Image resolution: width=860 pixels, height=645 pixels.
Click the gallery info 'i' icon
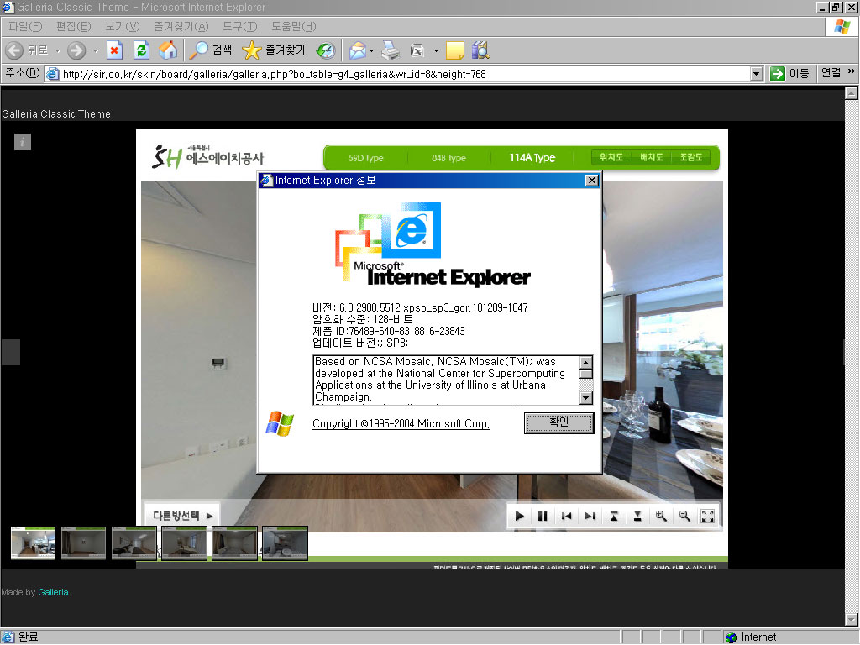tap(23, 142)
